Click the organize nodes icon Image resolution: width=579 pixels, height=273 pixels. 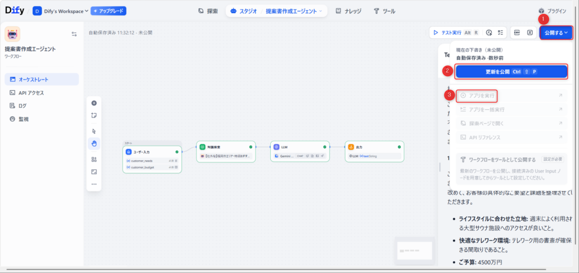94,159
